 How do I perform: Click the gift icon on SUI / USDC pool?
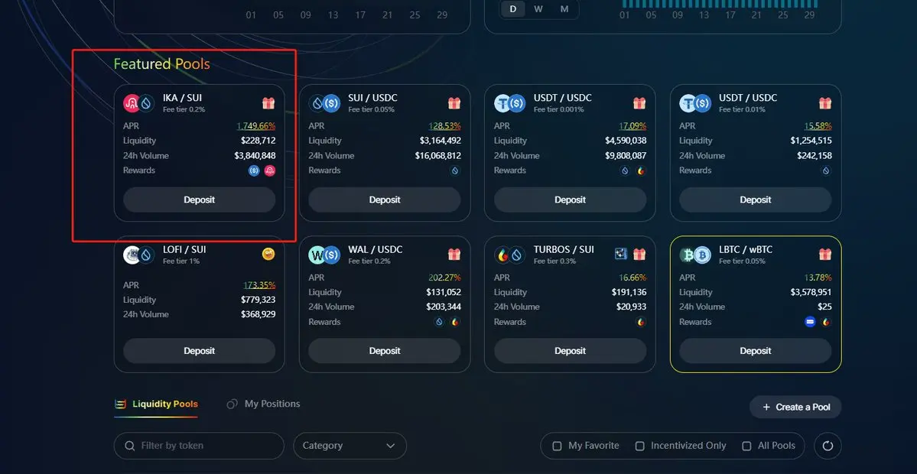pyautogui.click(x=454, y=103)
